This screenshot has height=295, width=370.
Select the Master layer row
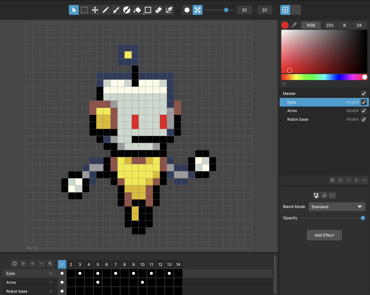pyautogui.click(x=324, y=93)
